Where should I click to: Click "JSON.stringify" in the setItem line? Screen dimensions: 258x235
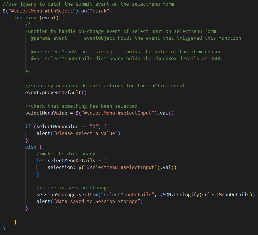click(179, 195)
